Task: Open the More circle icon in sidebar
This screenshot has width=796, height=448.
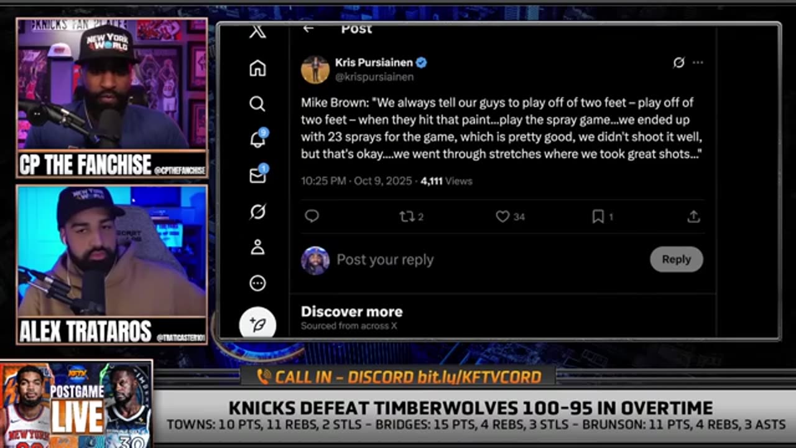Action: 257,284
